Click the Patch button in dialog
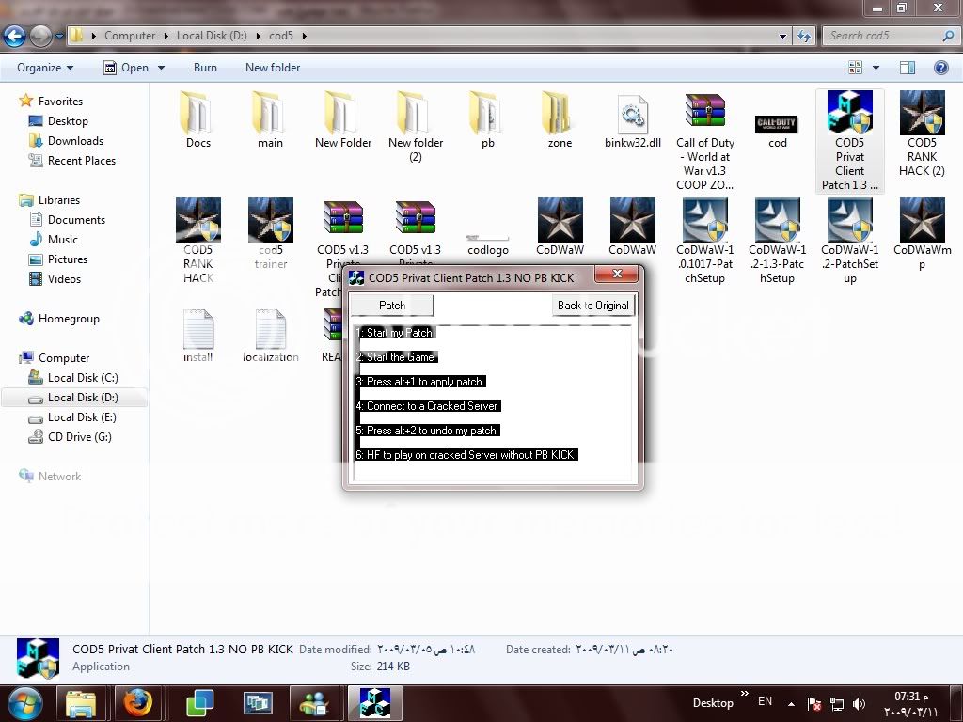Screen dimensions: 963x722 392,306
